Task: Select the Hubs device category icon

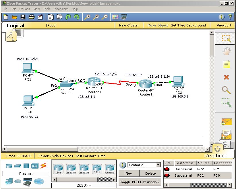Action: pyautogui.click(x=26, y=166)
